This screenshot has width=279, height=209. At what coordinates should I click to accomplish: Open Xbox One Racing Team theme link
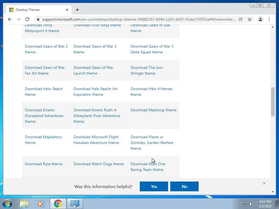(x=148, y=167)
